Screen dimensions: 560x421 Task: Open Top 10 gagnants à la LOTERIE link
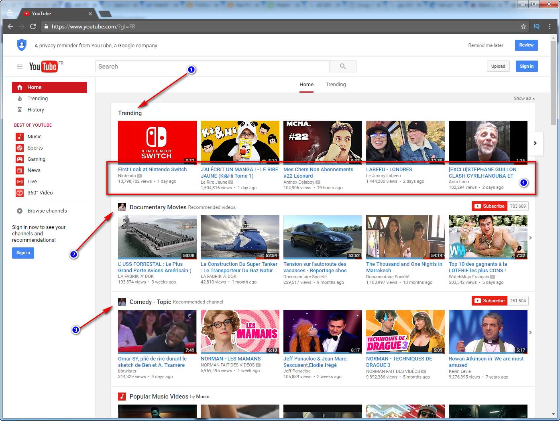click(x=478, y=267)
